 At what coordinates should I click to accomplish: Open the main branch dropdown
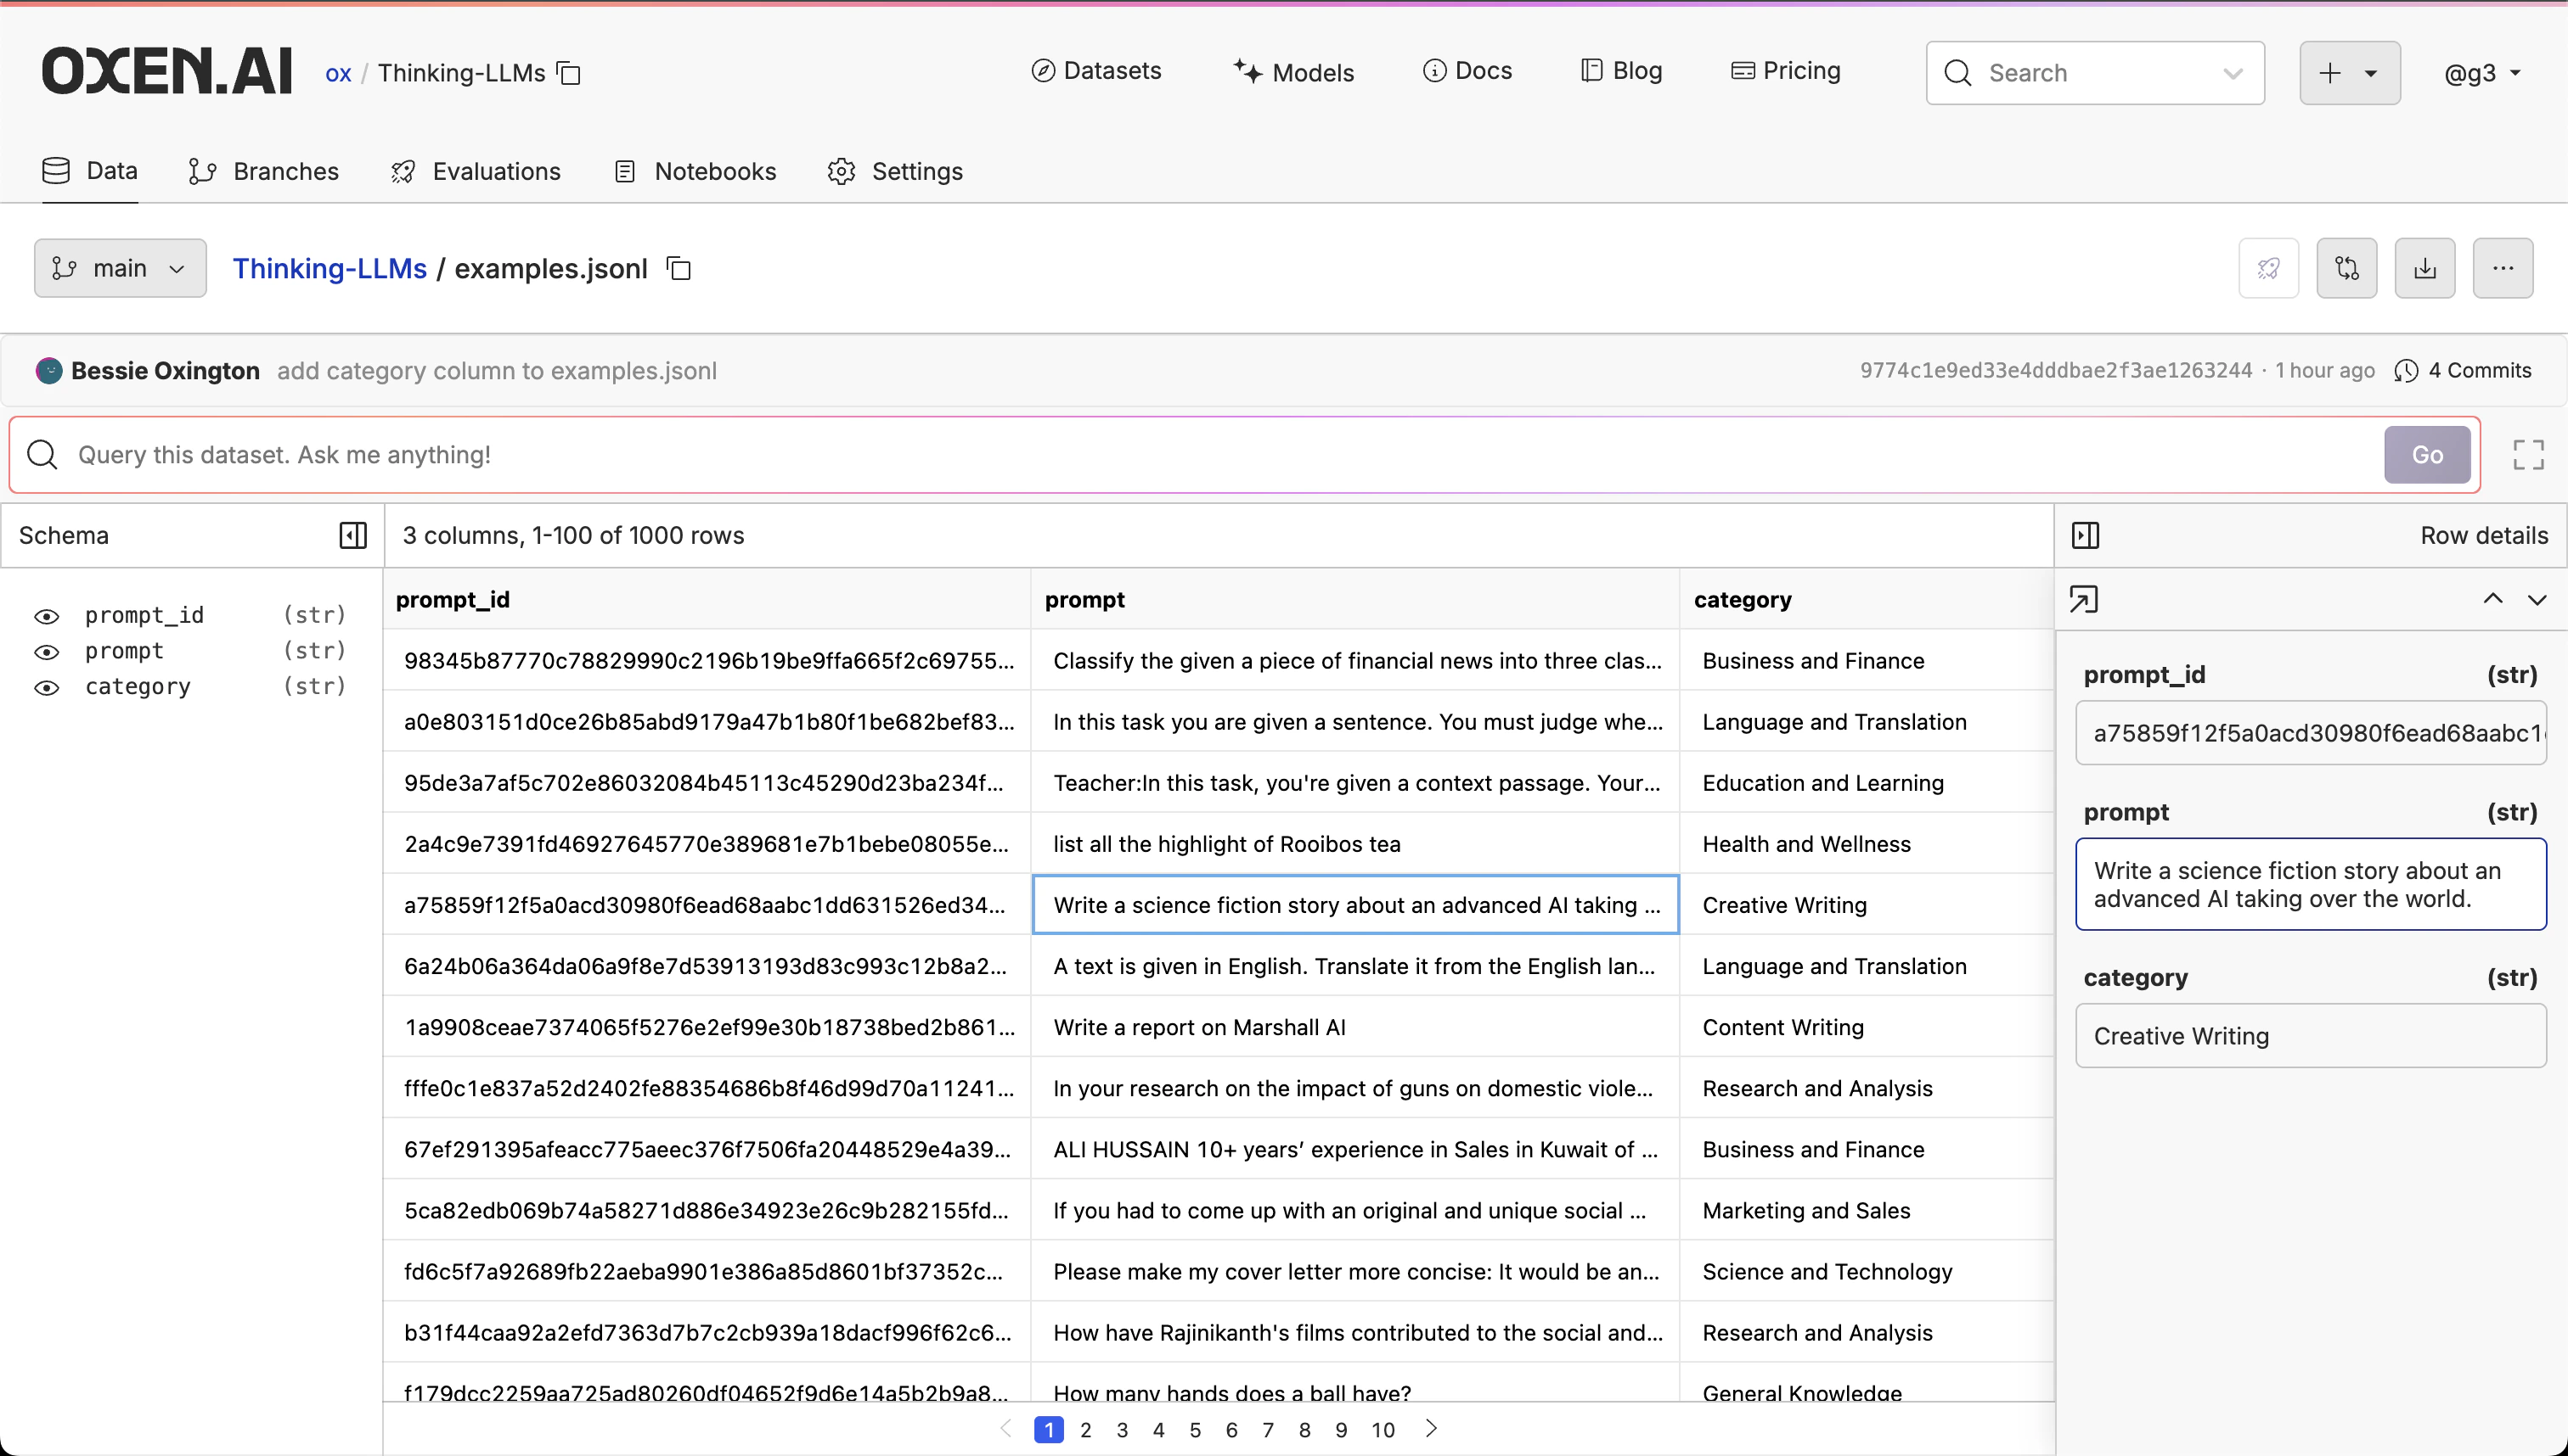coord(120,268)
